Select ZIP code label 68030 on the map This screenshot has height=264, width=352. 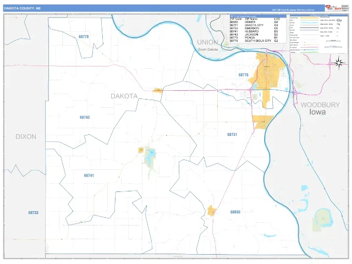[x=235, y=212]
